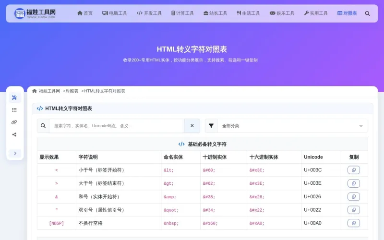Image resolution: width=384 pixels, height=240 pixels.
Task: Copy the 不换行空格 row entity
Action: pos(354,223)
